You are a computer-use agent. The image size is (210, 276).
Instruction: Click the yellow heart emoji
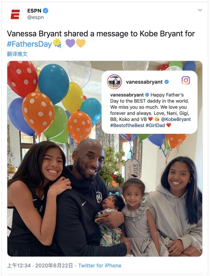(81, 43)
